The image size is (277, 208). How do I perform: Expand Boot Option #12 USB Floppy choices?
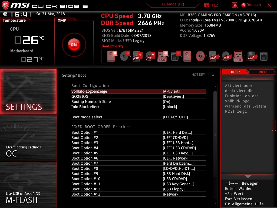[x=138, y=189]
